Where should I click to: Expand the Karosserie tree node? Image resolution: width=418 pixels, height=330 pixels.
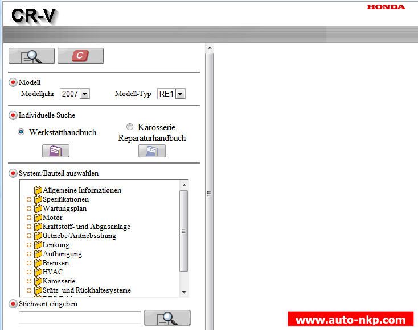coord(29,281)
